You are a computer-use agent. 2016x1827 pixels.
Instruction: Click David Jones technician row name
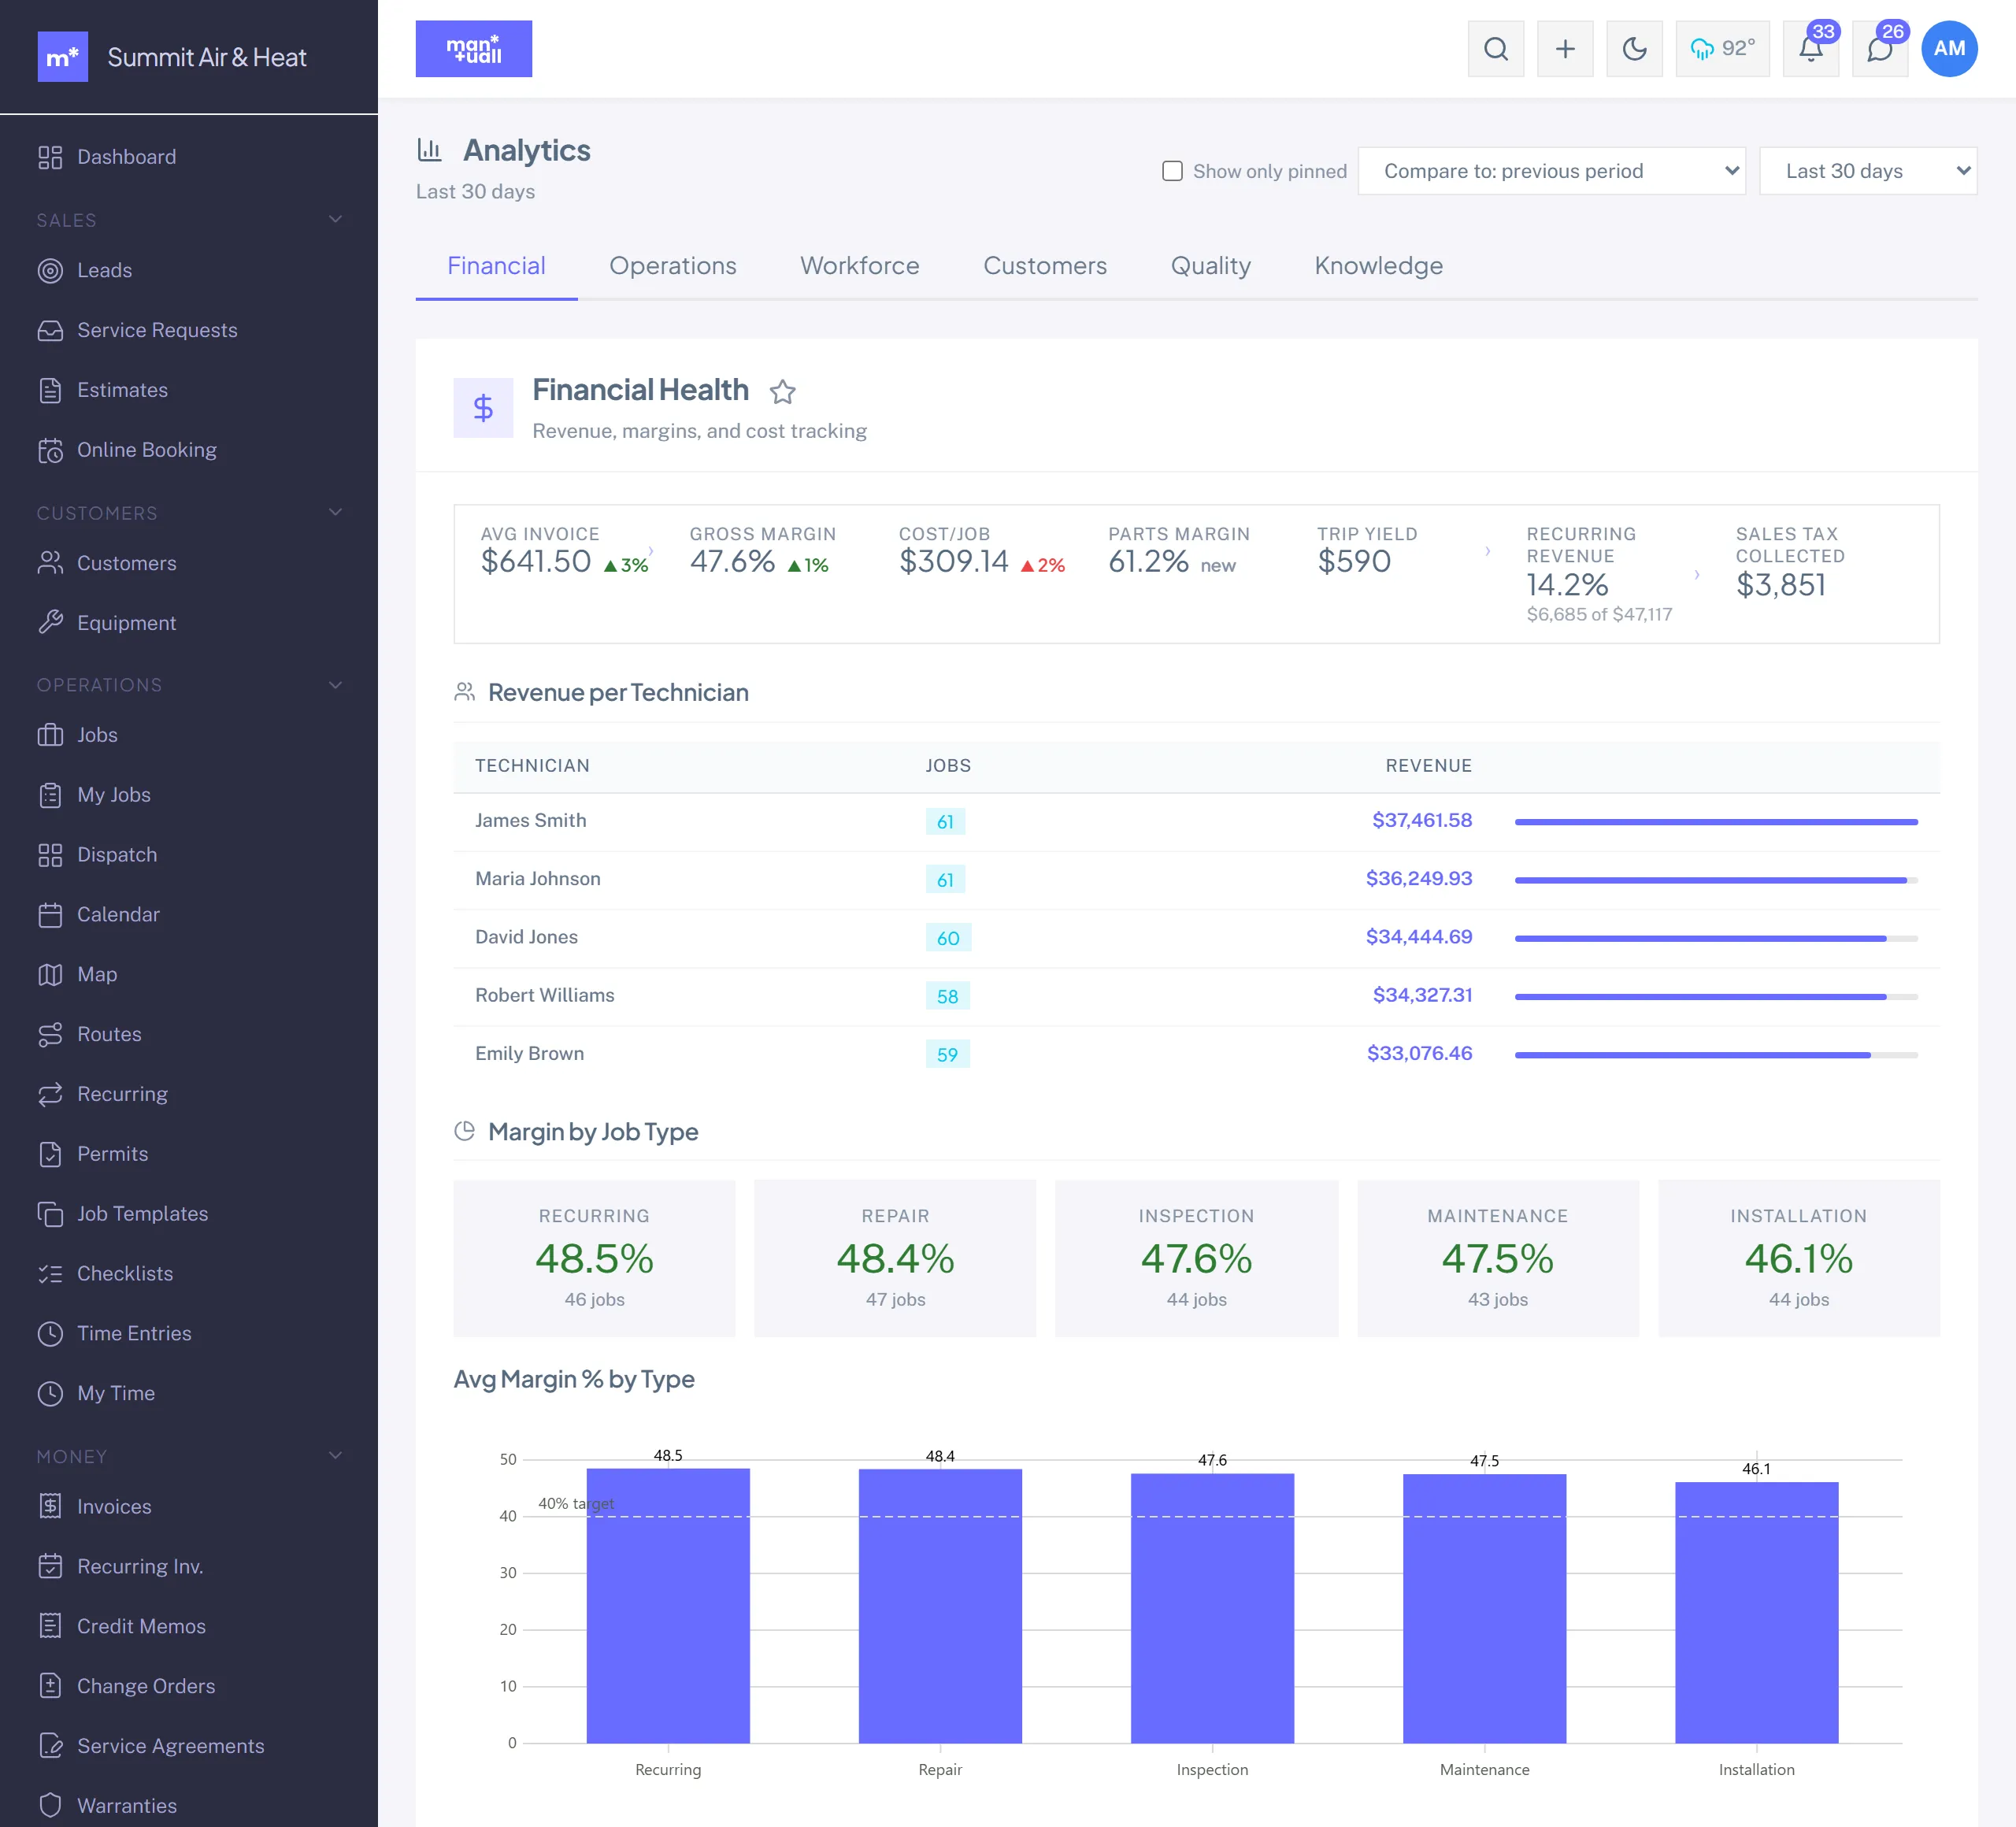tap(526, 937)
